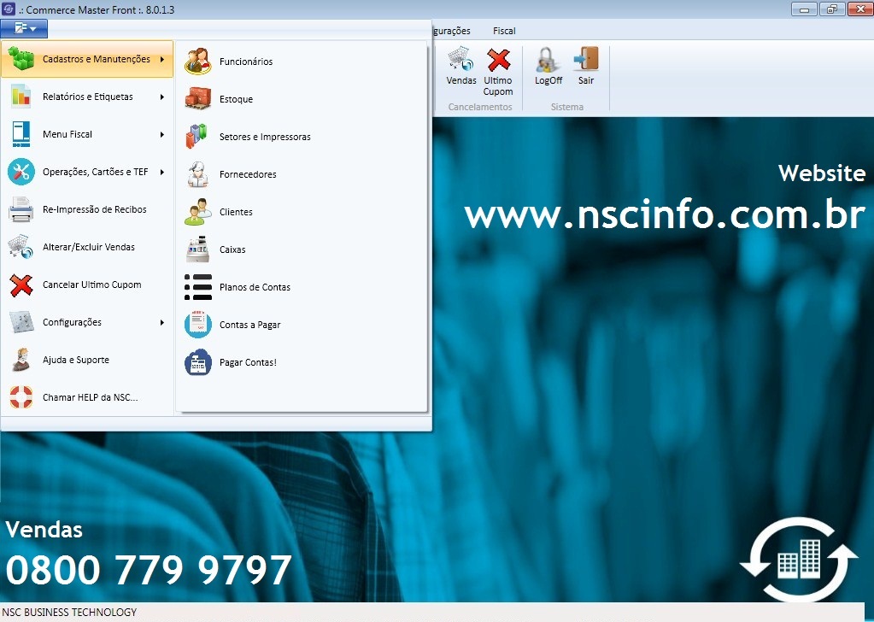Click the Menu Fiscal blue device icon

tap(21, 134)
